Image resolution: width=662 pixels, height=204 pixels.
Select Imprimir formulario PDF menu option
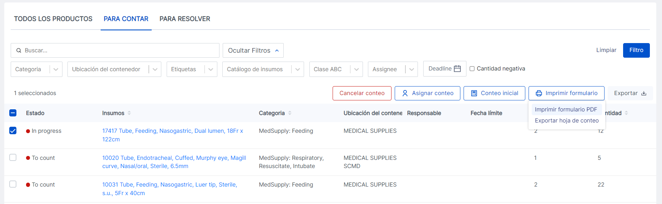[566, 110]
